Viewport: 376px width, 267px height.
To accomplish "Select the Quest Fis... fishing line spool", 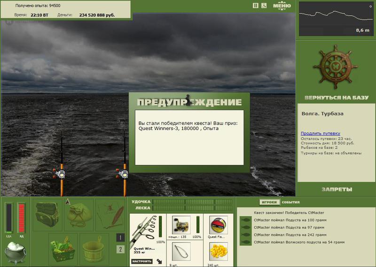I will point(218,225).
